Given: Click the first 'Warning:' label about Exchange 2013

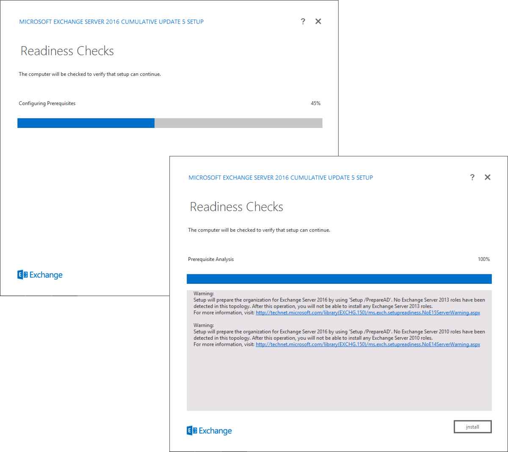Looking at the screenshot, I should click(x=204, y=294).
